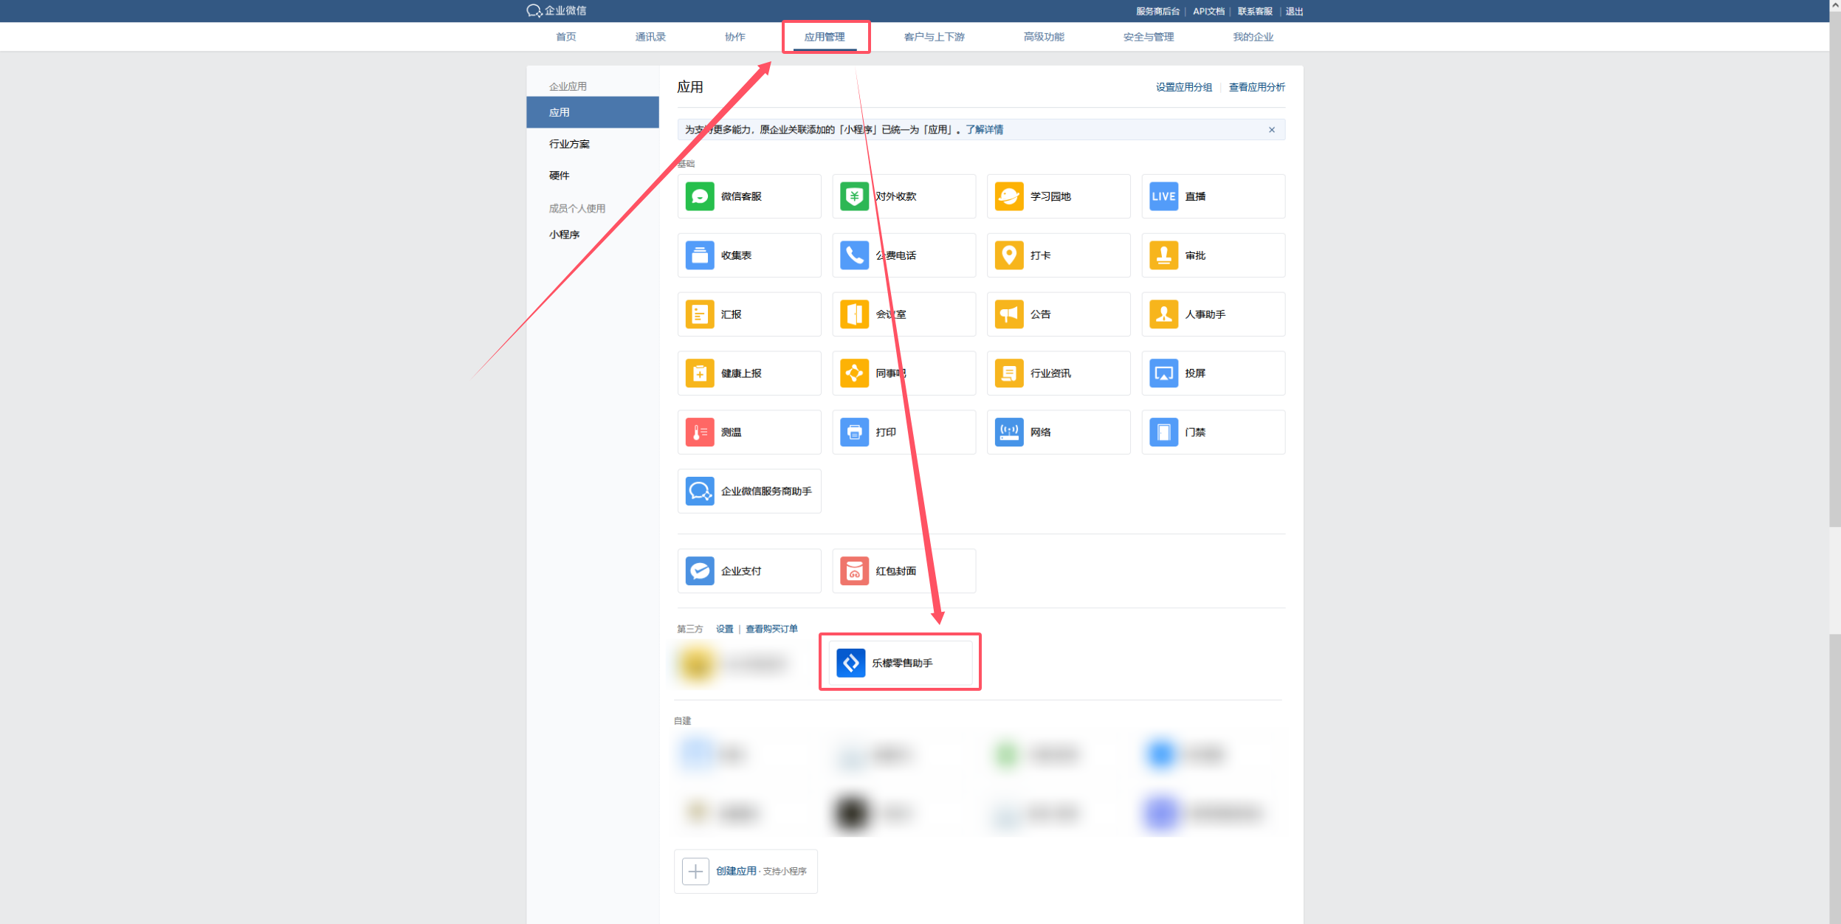The image size is (1841, 924).
Task: Open the 乐檬零售助手 third-party app icon
Action: coord(850,663)
